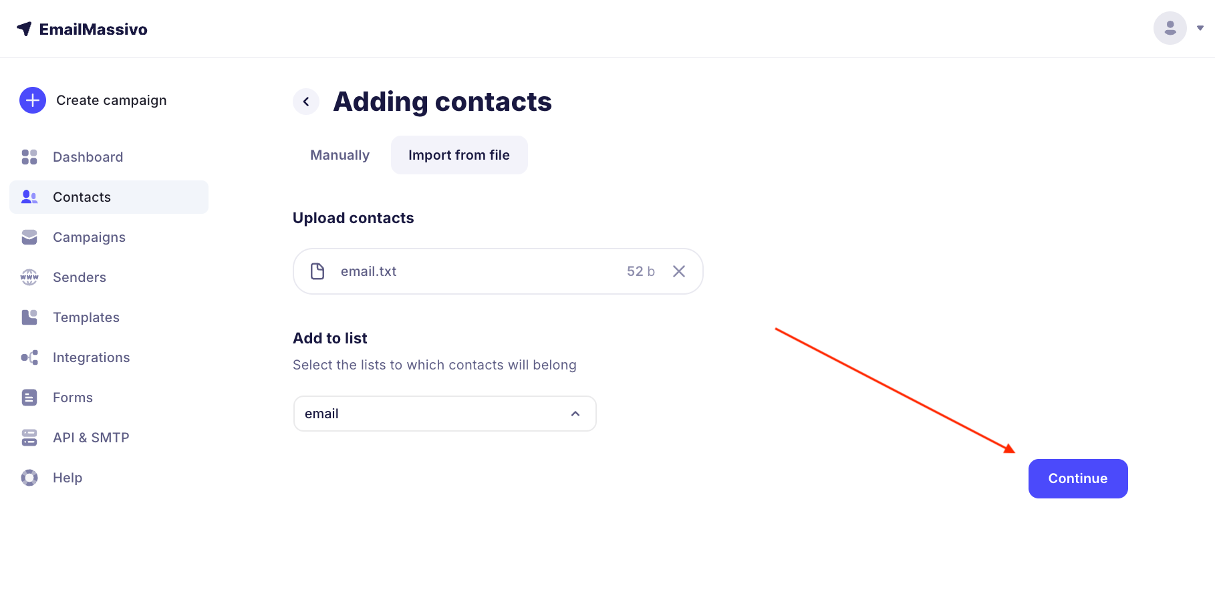Click the Help lifebuoy icon
1215x608 pixels.
click(x=29, y=478)
